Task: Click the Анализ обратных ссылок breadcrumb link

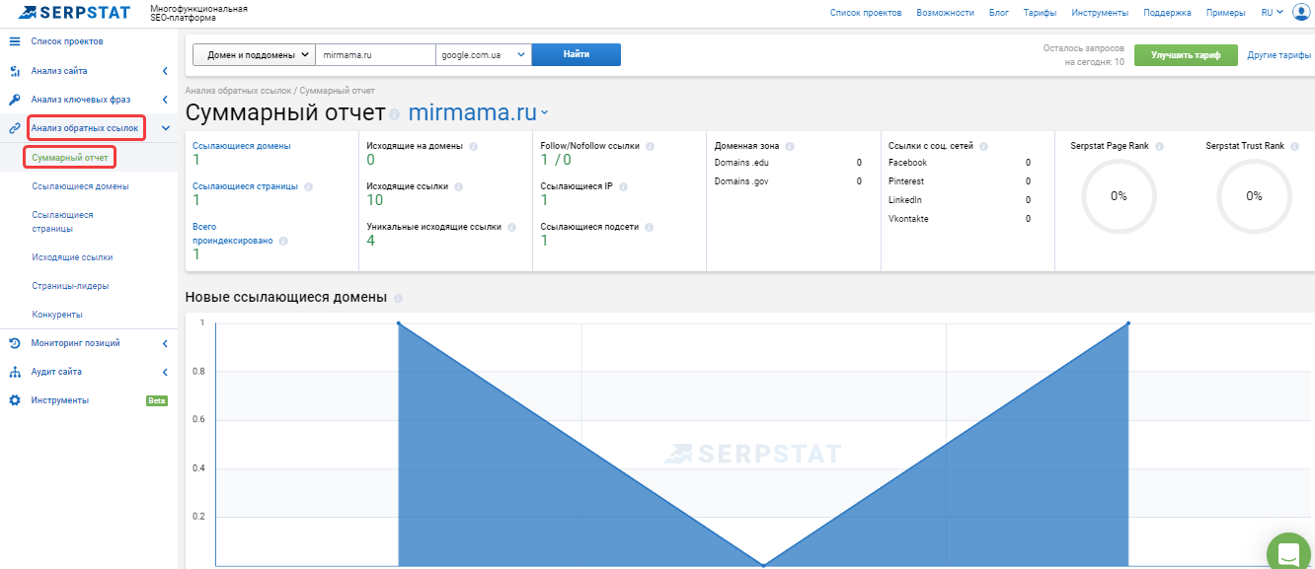Action: click(239, 91)
